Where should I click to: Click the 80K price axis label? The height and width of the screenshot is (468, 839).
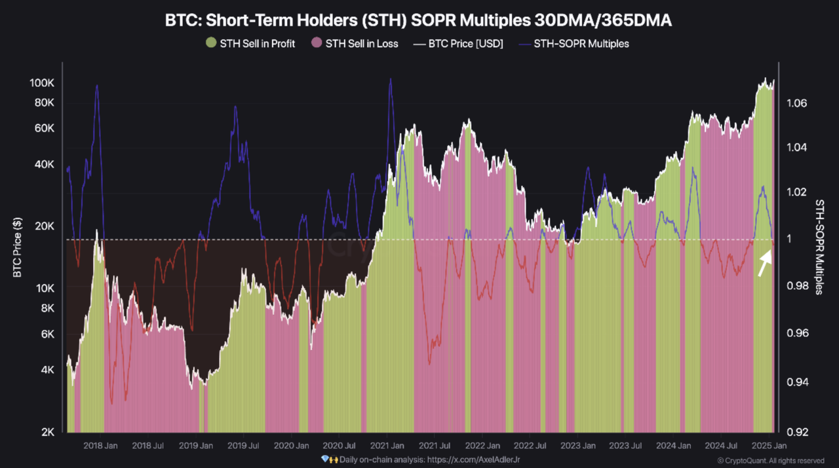[x=44, y=103]
